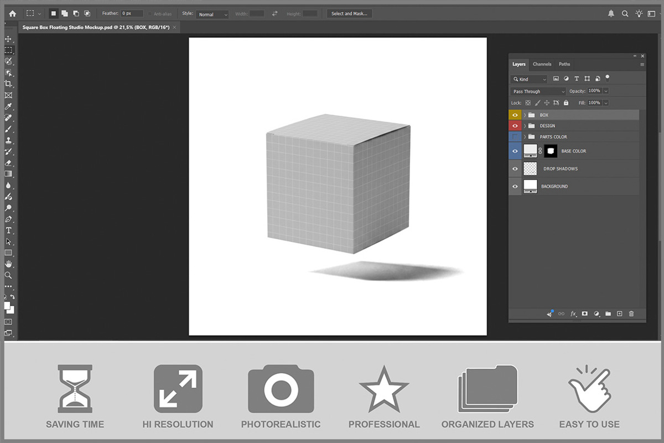Select the Pen tool
The width and height of the screenshot is (664, 443).
(x=8, y=219)
